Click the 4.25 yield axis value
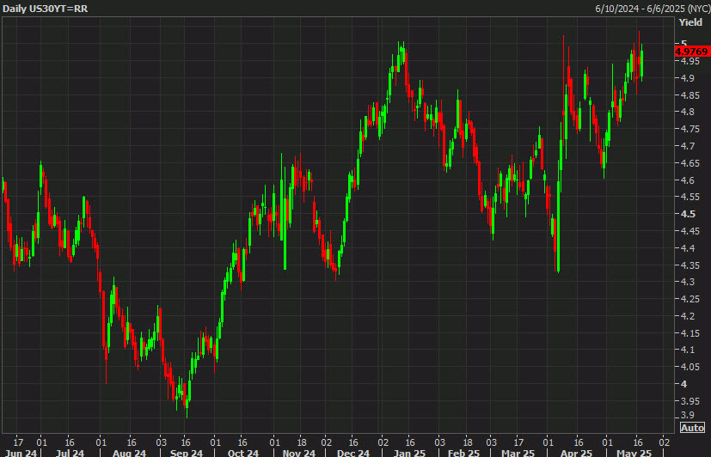The image size is (711, 457). [x=690, y=299]
